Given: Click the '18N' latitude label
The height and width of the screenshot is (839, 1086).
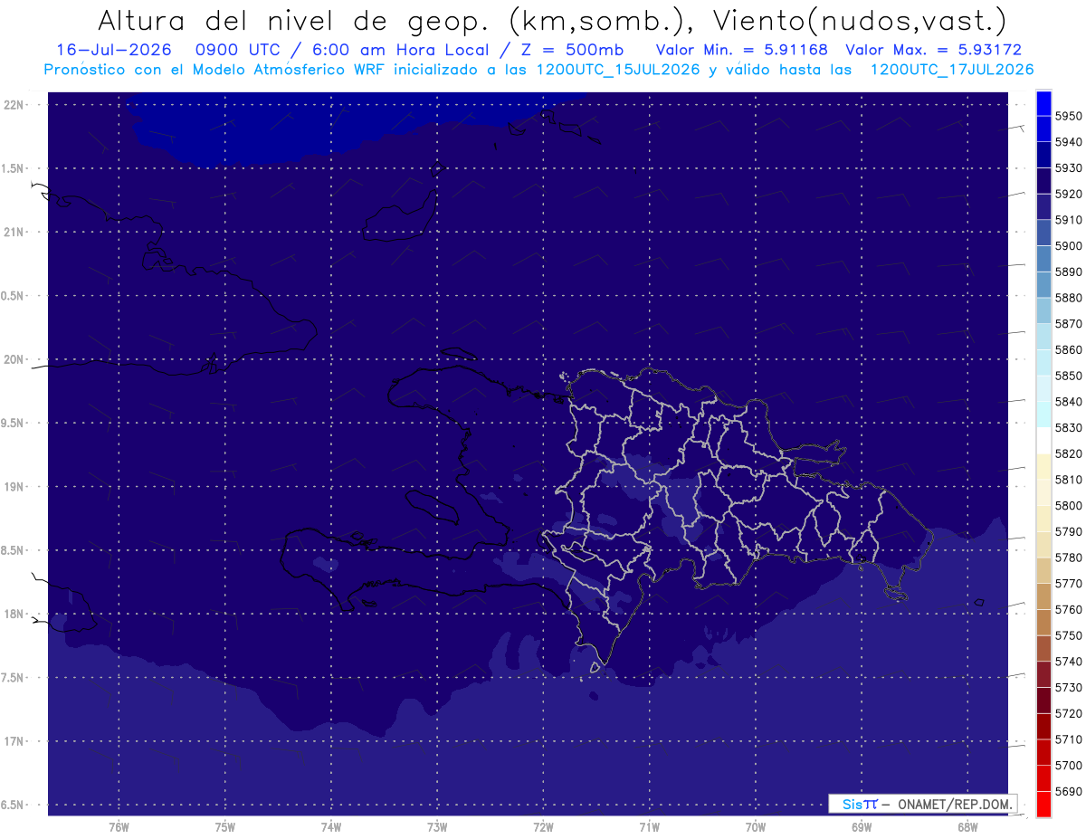Looking at the screenshot, I should 15,614.
